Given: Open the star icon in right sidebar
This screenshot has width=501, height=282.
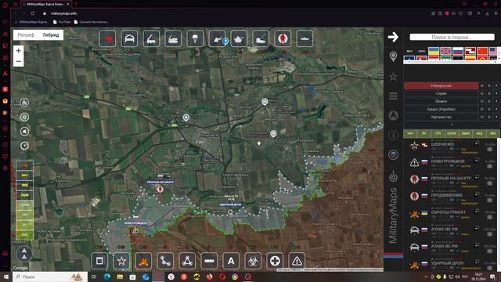Looking at the screenshot, I should [x=393, y=77].
